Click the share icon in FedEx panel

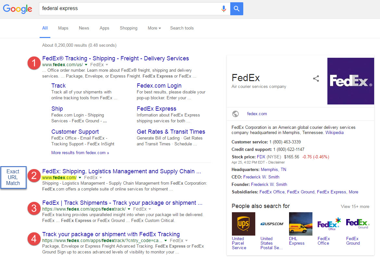click(316, 79)
